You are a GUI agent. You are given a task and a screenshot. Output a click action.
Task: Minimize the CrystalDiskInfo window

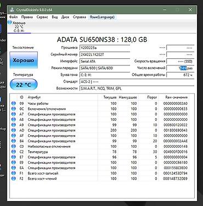pyautogui.click(x=165, y=10)
